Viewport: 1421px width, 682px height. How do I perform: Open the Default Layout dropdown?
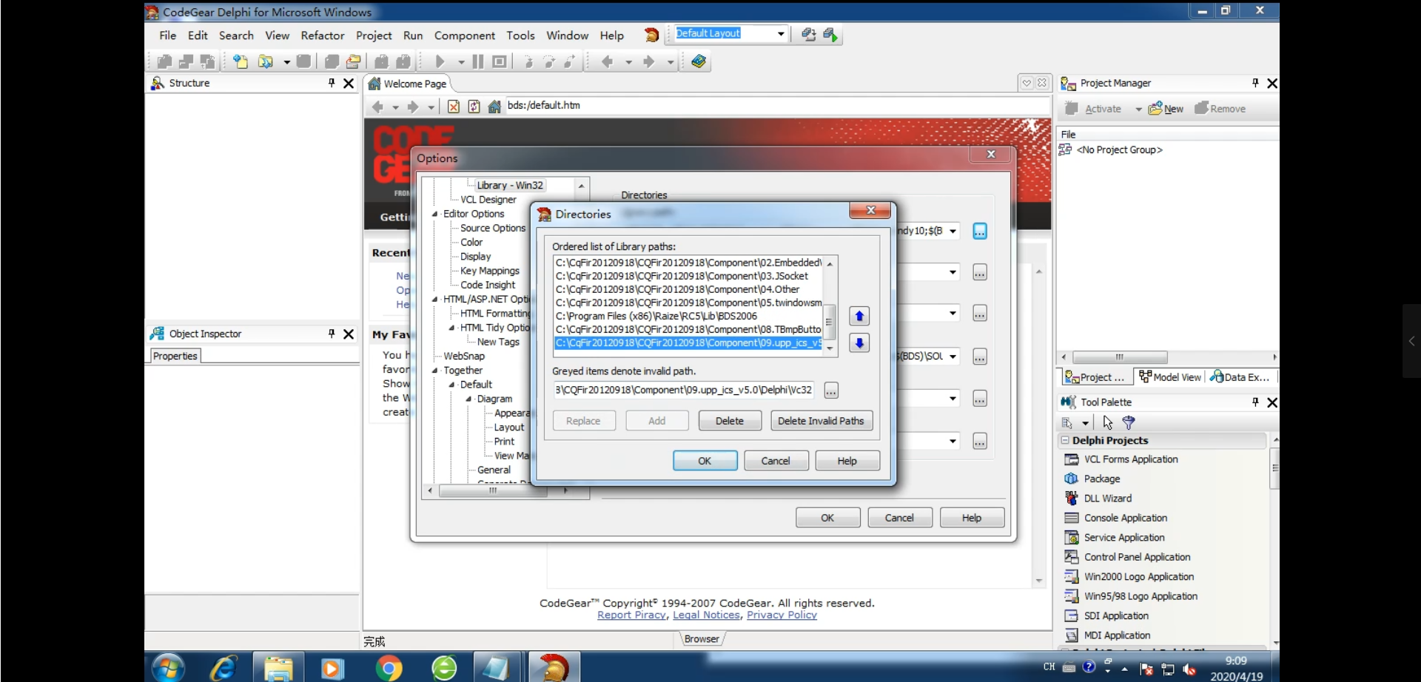tap(780, 33)
